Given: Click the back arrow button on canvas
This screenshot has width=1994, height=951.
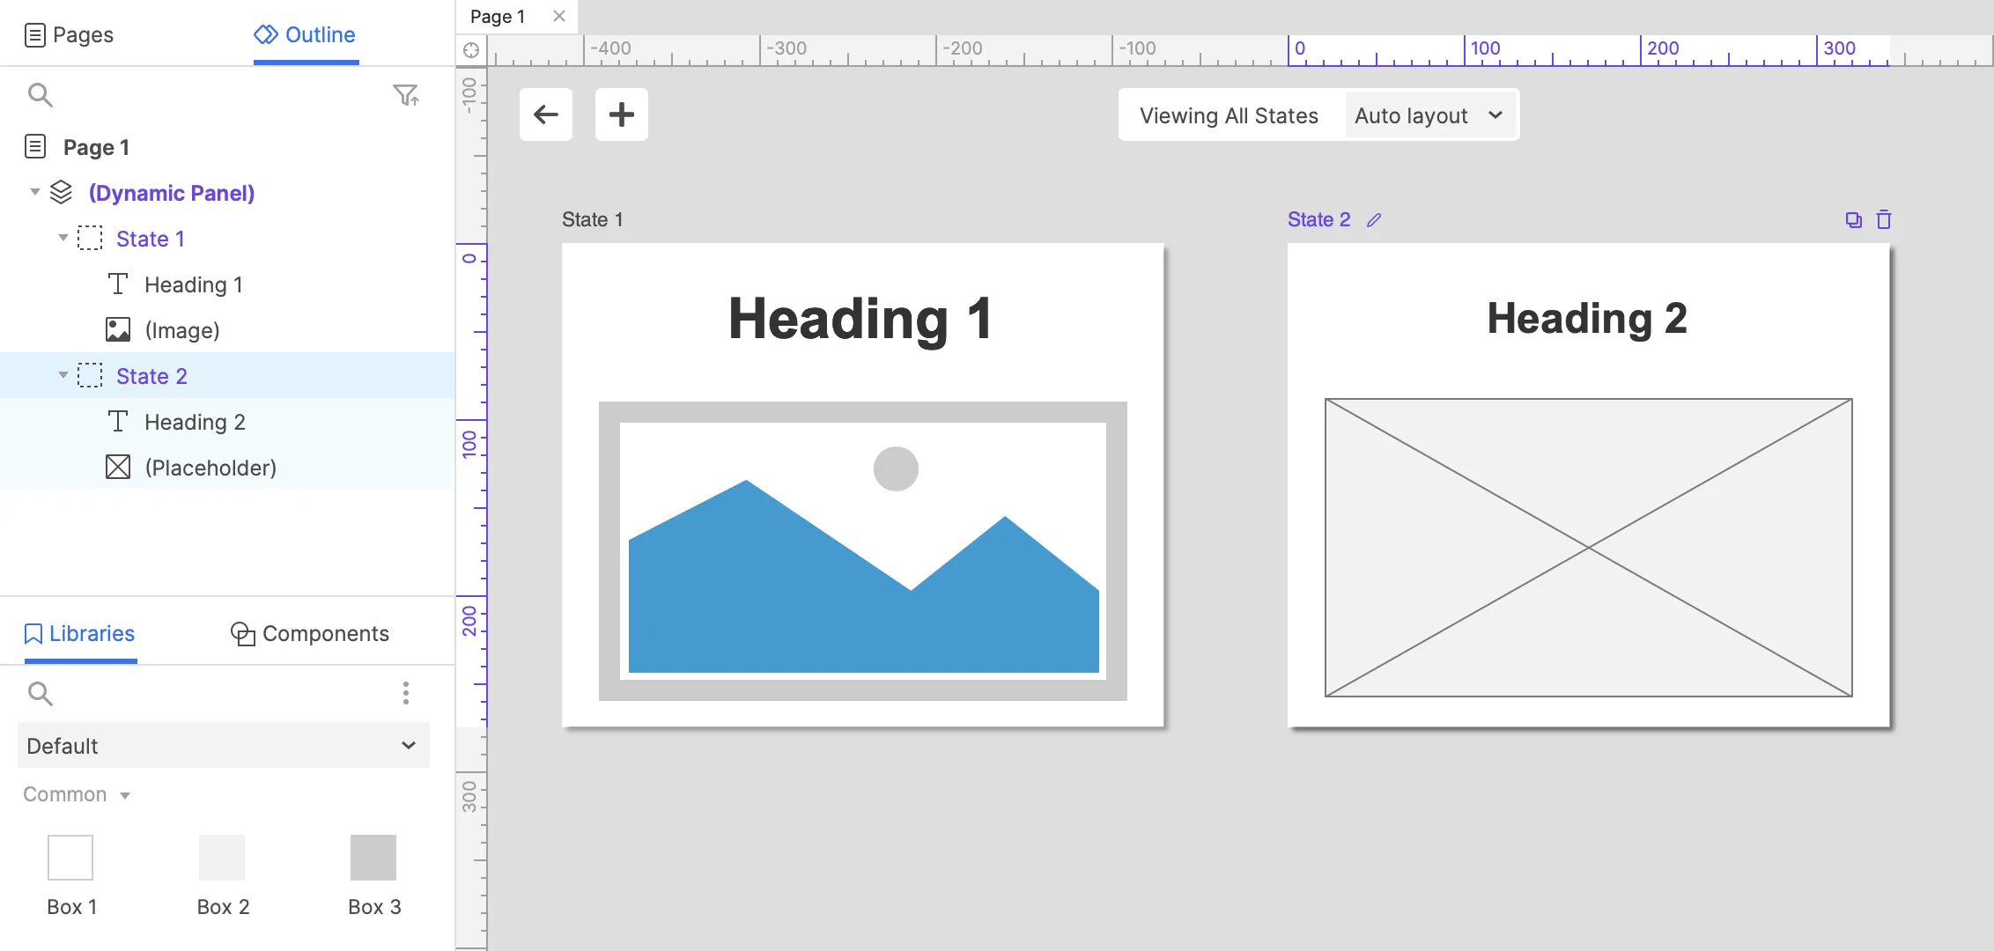Looking at the screenshot, I should 546,114.
